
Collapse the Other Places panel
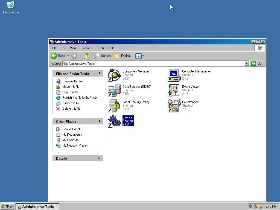99,121
